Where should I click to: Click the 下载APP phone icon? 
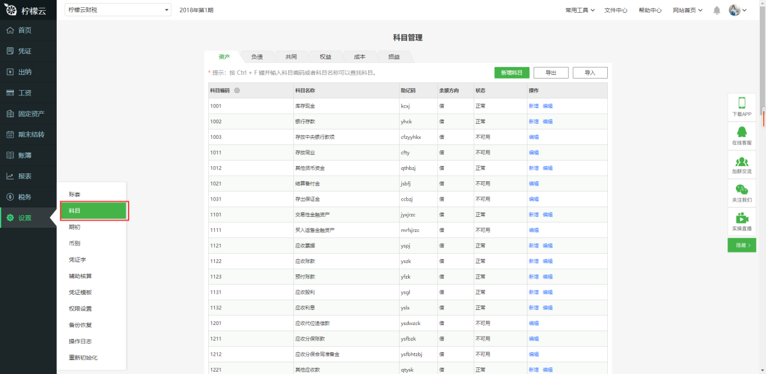point(742,103)
